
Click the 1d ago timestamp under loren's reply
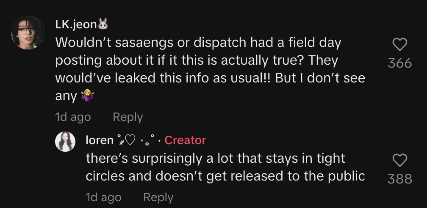pos(103,197)
